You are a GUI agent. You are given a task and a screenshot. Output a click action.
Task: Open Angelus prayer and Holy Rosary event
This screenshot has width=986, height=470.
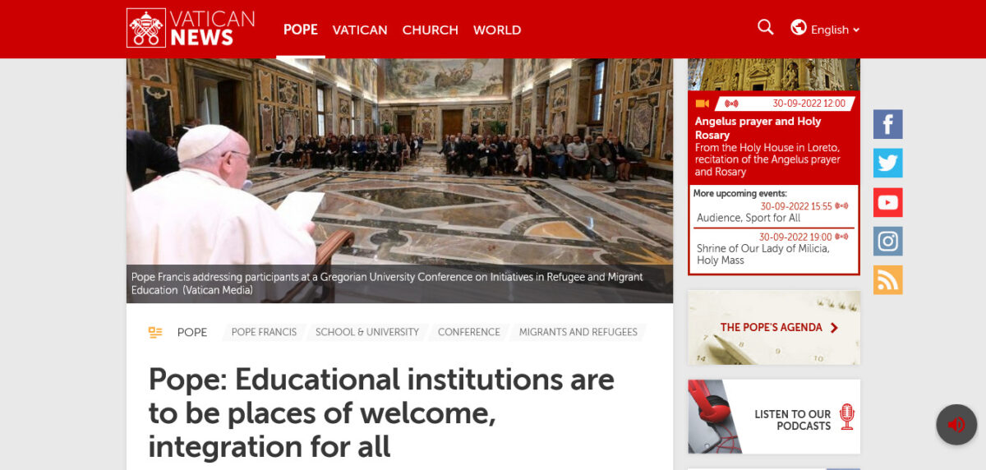click(758, 127)
